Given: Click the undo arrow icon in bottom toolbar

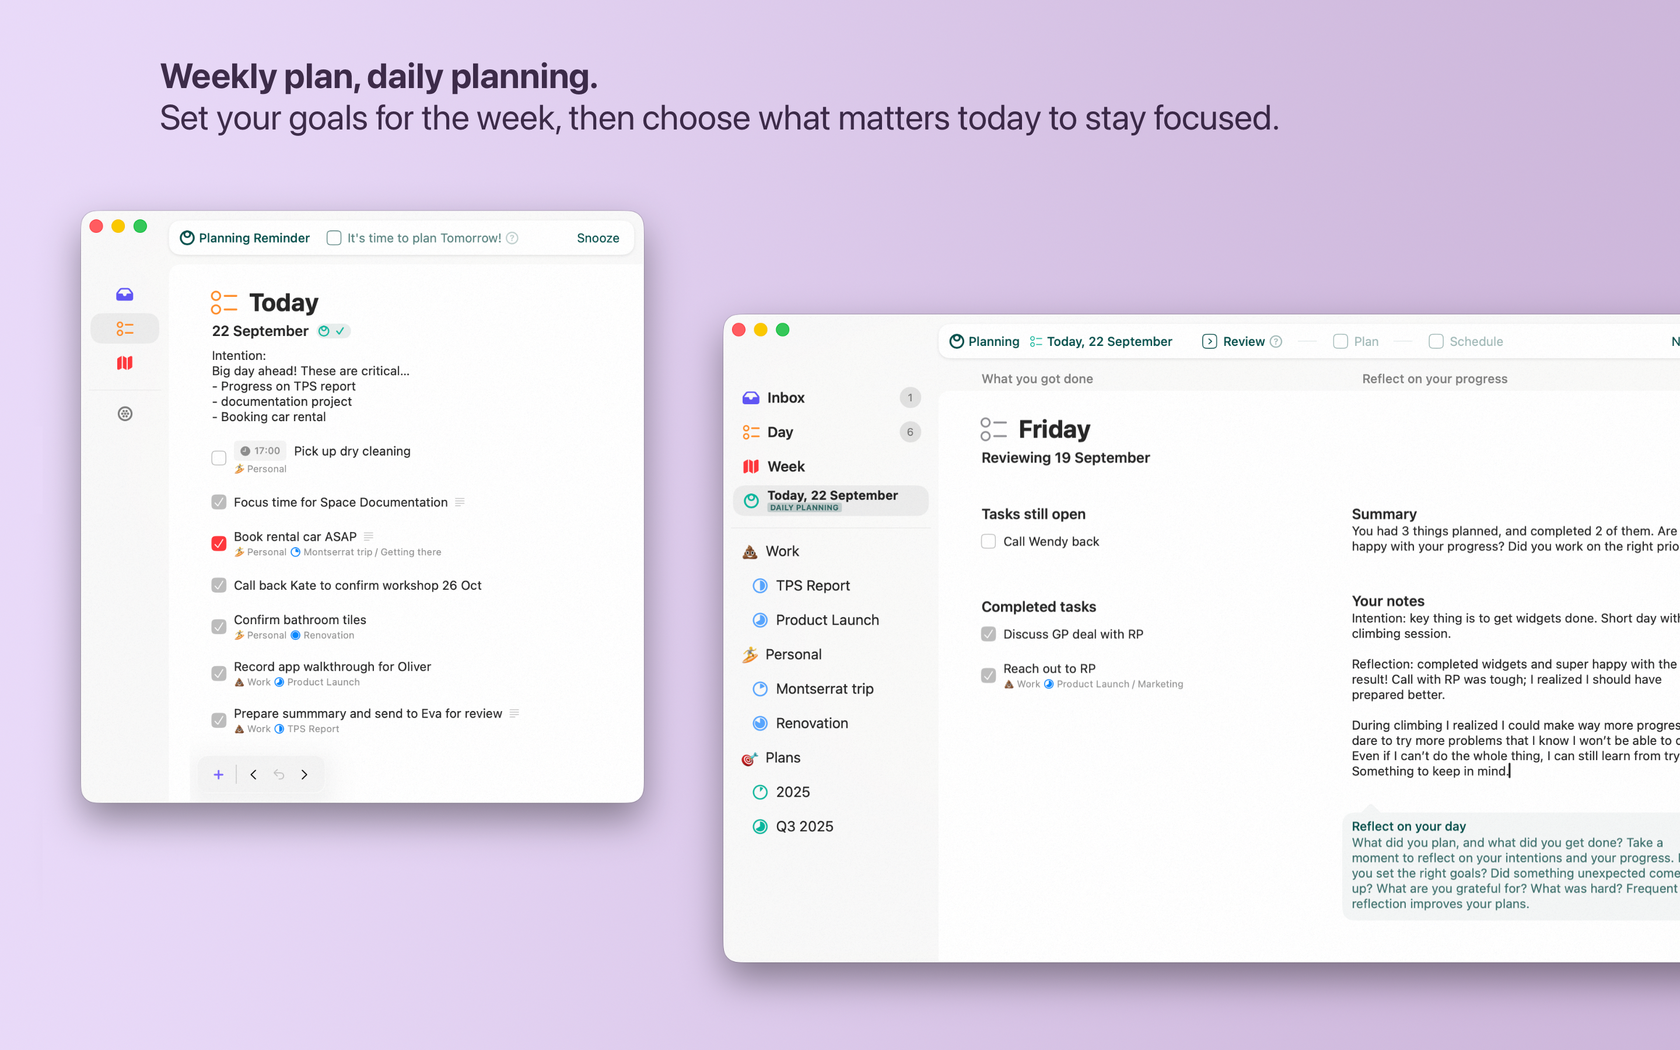Looking at the screenshot, I should 279,774.
